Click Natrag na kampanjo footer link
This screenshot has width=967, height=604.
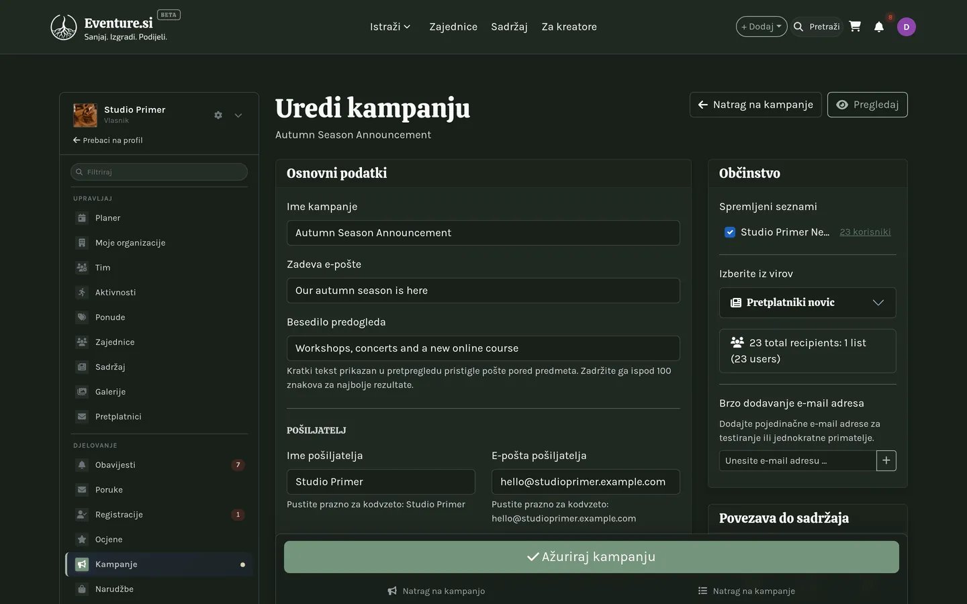436,591
